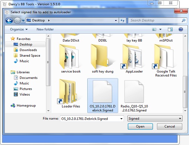Select the soft hay dung folder
189x145 pixels.
tap(102, 59)
